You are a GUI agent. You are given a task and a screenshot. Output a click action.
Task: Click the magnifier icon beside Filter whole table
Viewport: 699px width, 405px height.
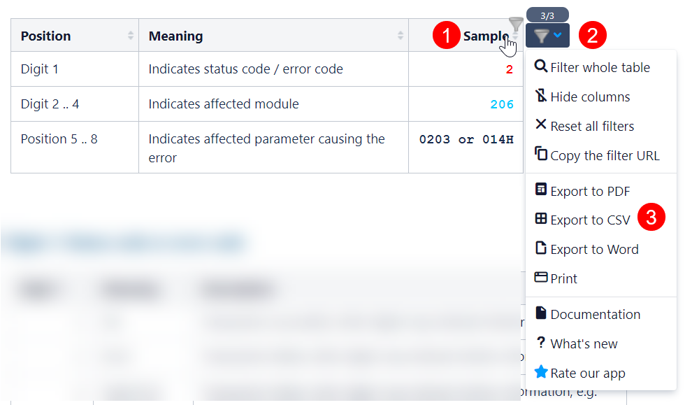(x=540, y=66)
